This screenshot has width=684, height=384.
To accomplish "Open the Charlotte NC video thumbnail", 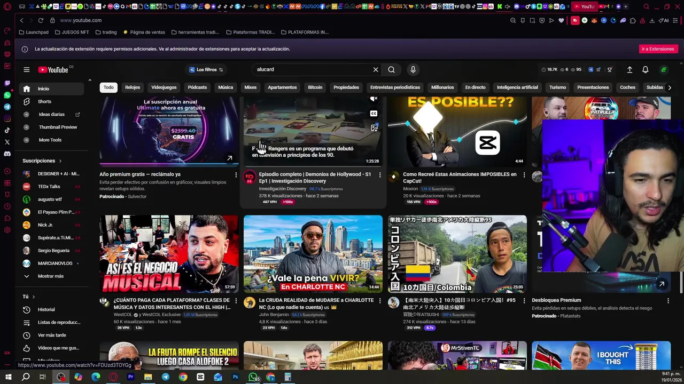I will [x=313, y=254].
